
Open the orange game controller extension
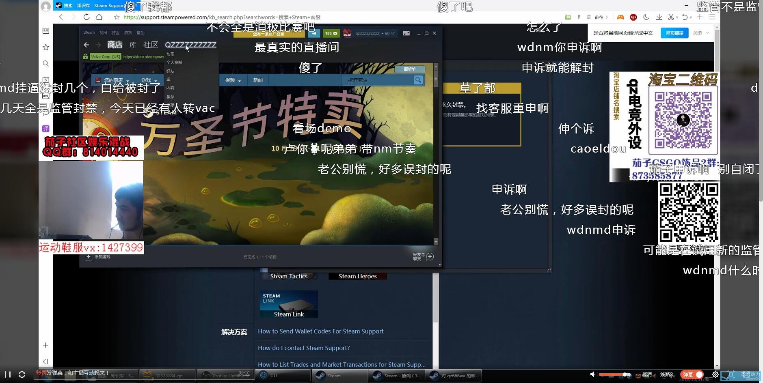point(620,17)
